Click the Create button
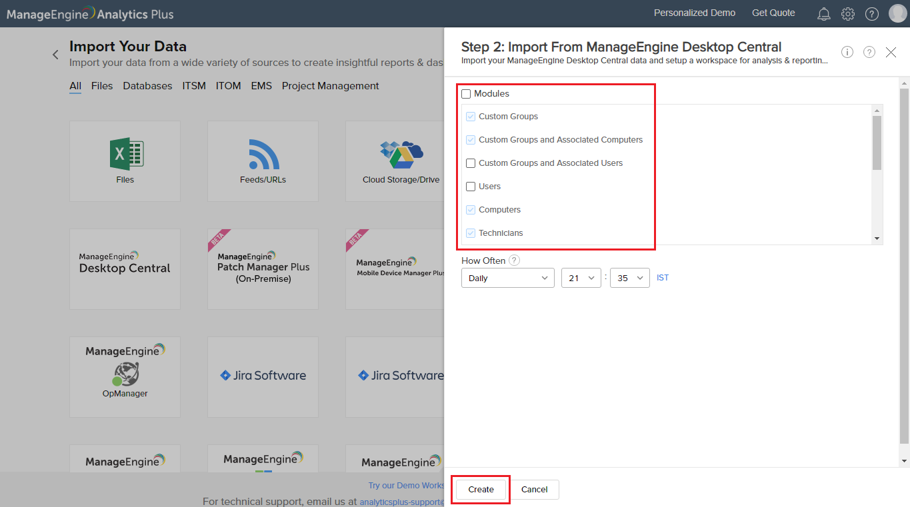The height and width of the screenshot is (507, 910). (x=481, y=490)
